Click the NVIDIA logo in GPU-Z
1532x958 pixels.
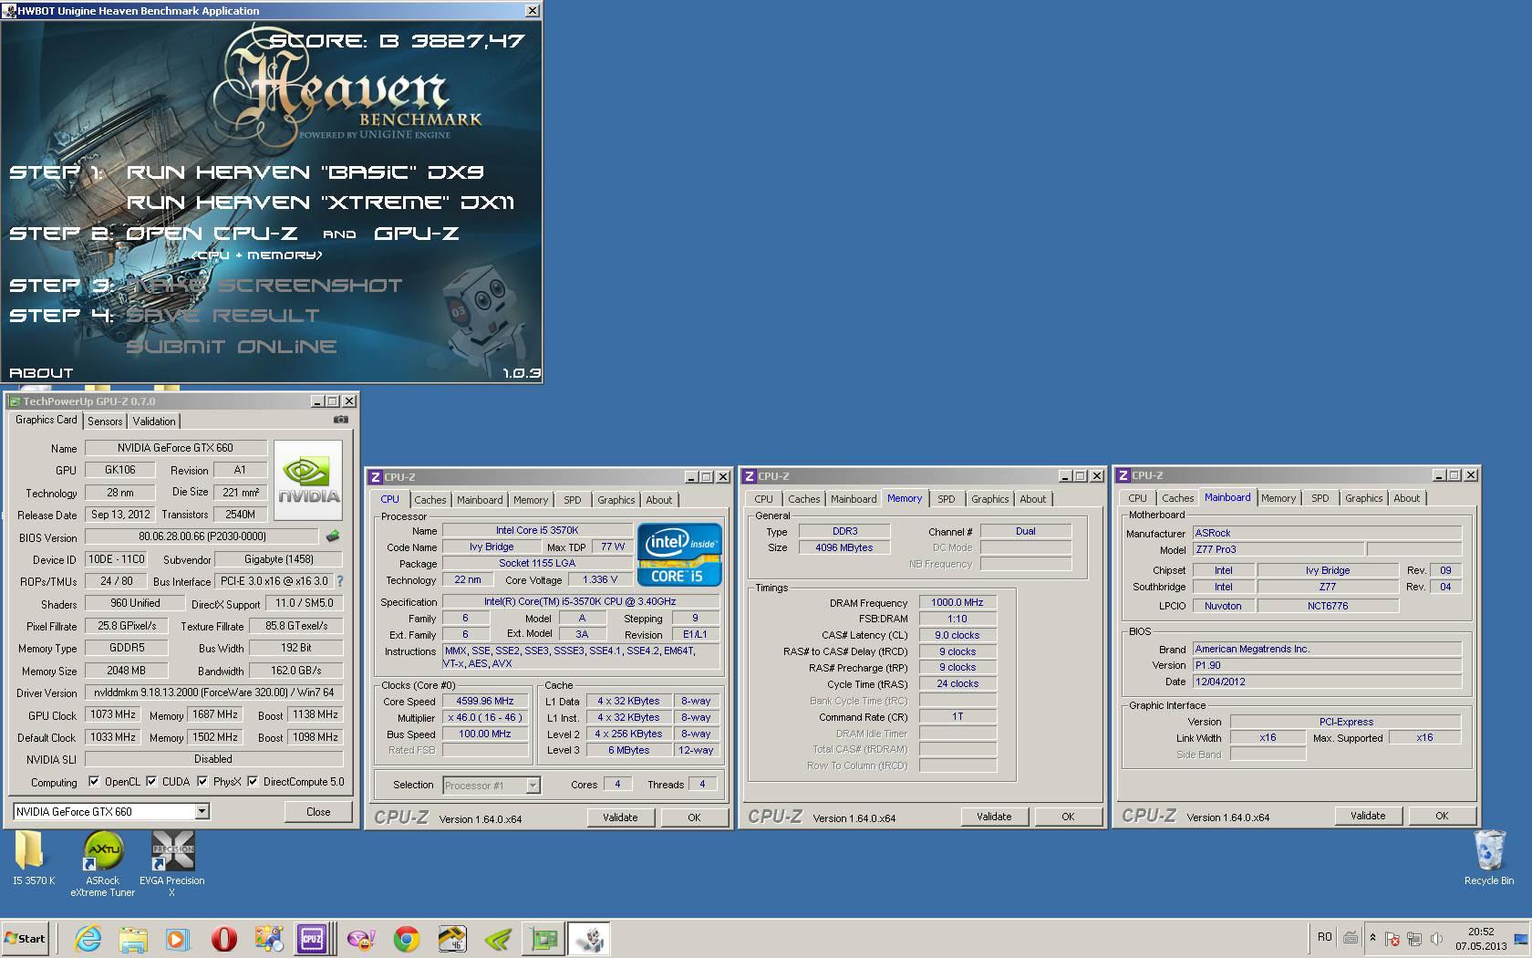(309, 481)
